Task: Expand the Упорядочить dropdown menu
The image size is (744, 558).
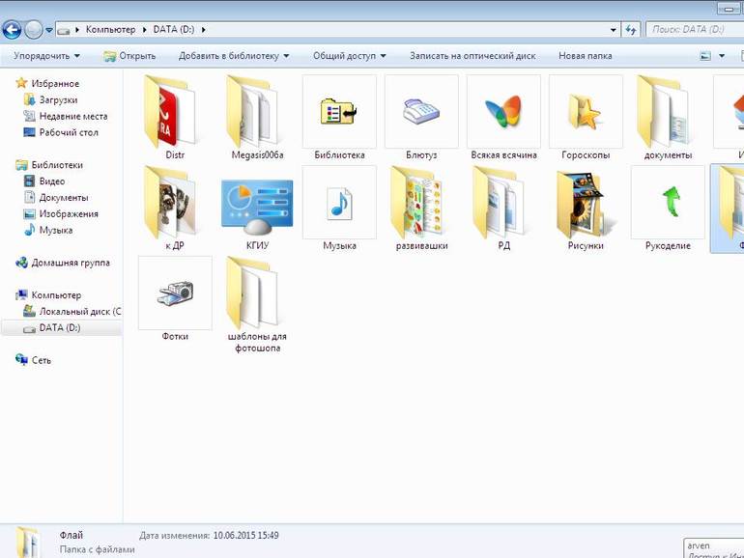Action: tap(46, 56)
